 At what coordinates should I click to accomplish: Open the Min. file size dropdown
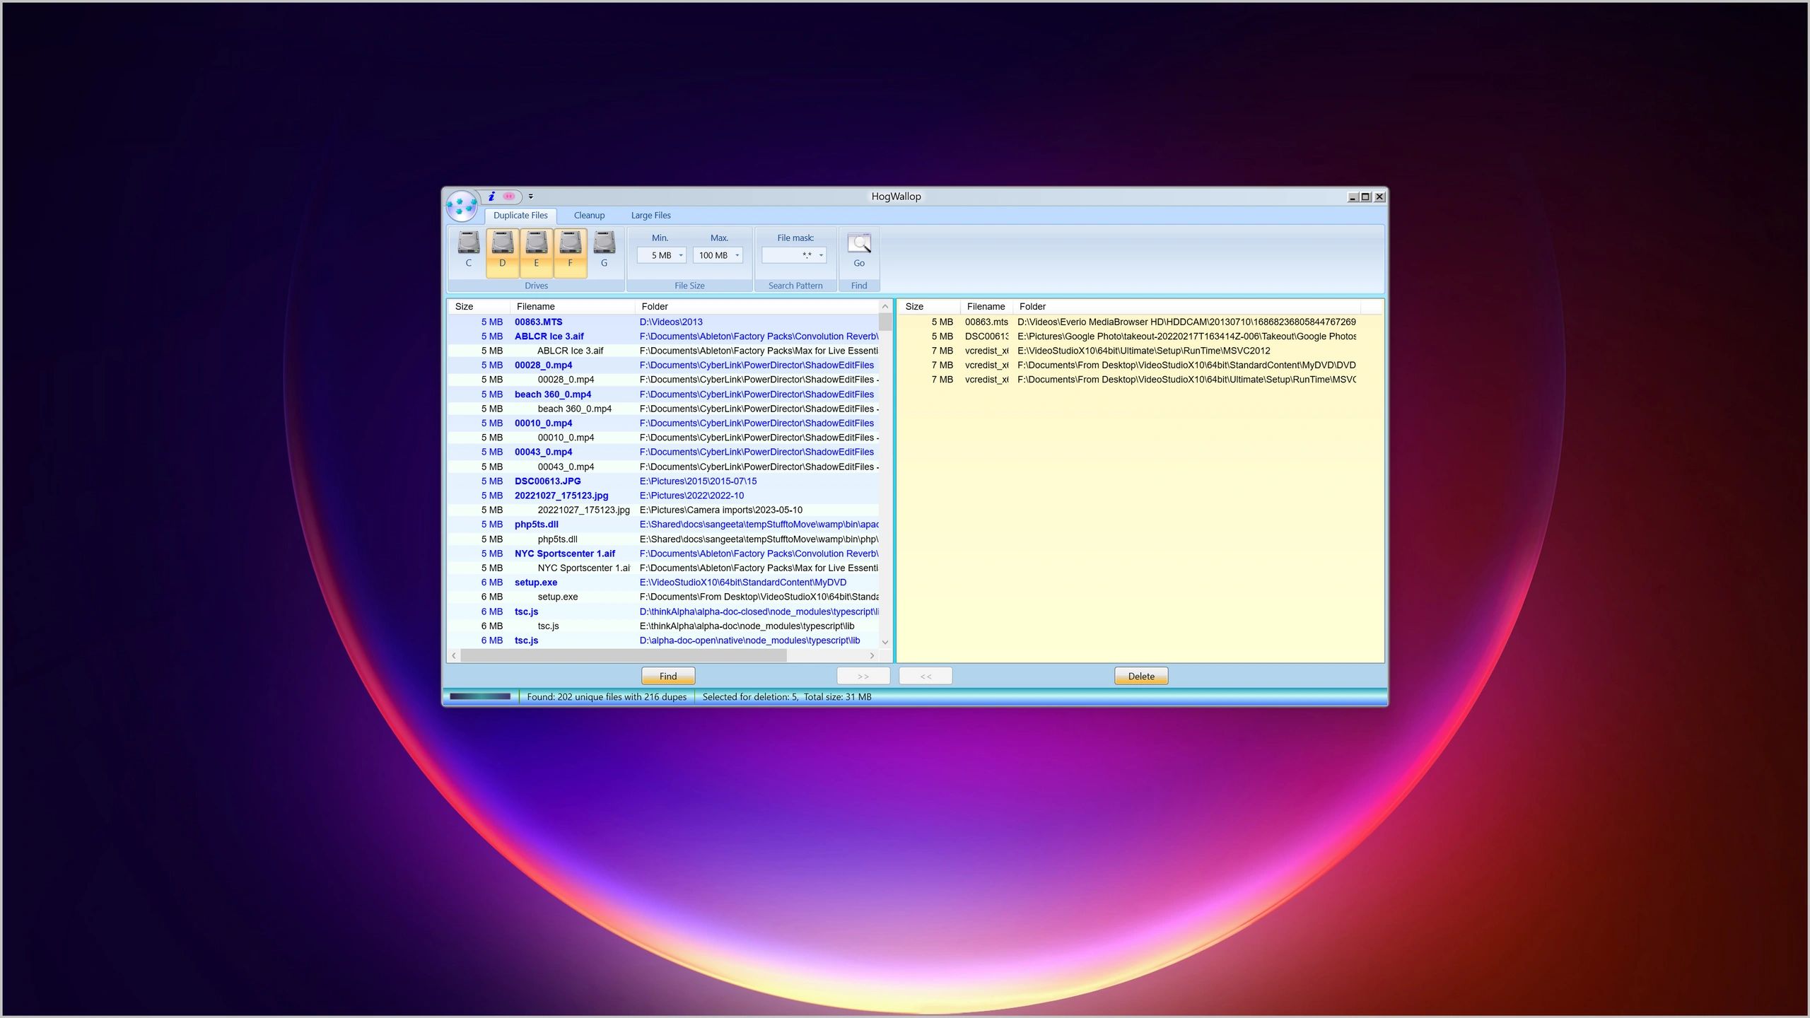(x=681, y=255)
